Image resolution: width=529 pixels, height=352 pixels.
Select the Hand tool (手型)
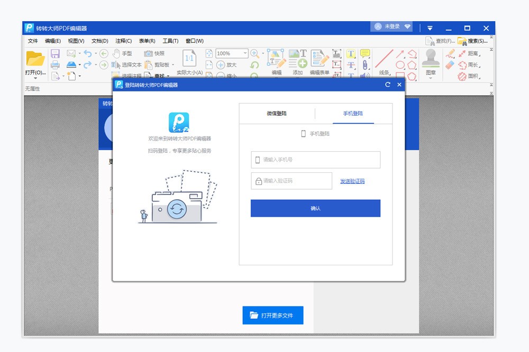123,53
